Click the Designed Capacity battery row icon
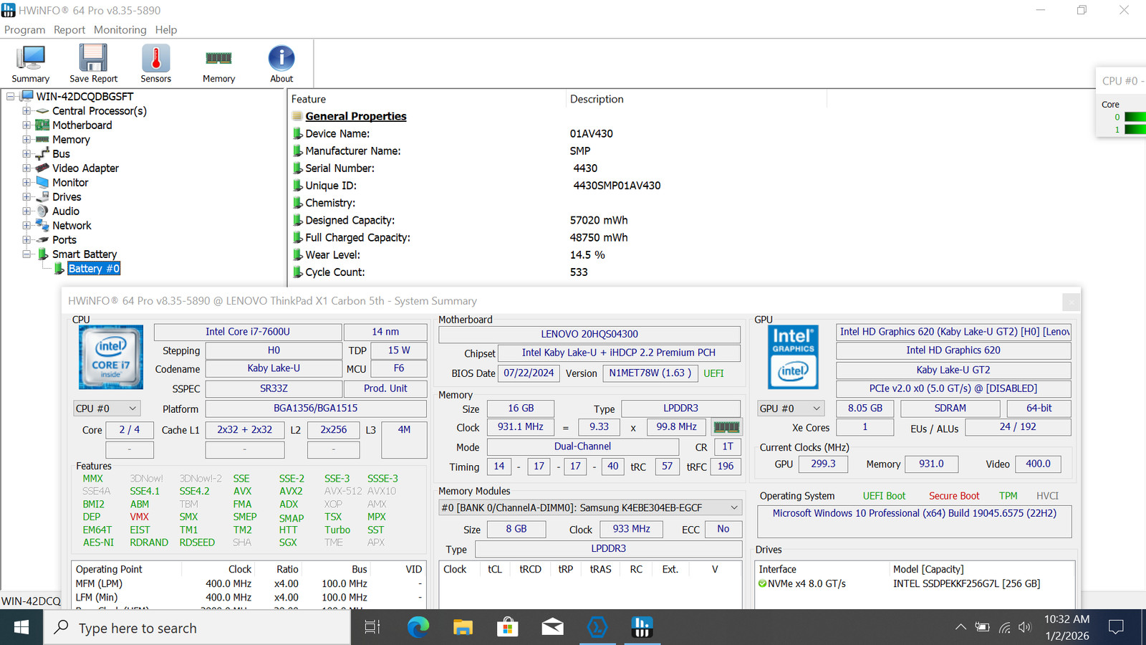Viewport: 1146px width, 645px height. pyautogui.click(x=297, y=221)
